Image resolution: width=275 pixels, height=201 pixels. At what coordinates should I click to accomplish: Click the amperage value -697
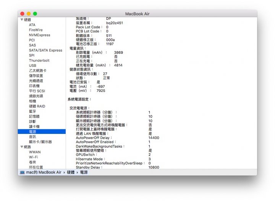point(101,87)
